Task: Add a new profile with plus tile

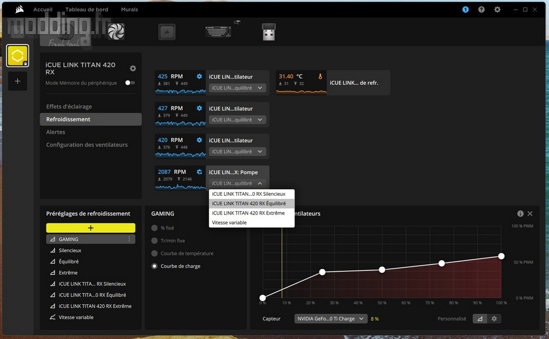Action: pos(18,81)
